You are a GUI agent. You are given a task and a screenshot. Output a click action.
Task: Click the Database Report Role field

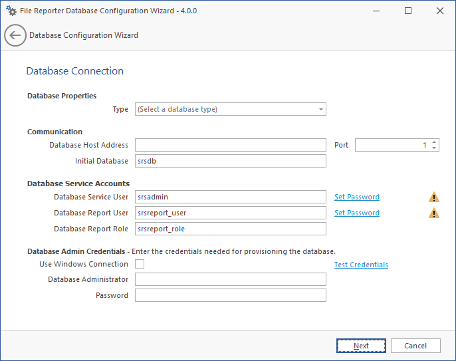[x=230, y=229]
